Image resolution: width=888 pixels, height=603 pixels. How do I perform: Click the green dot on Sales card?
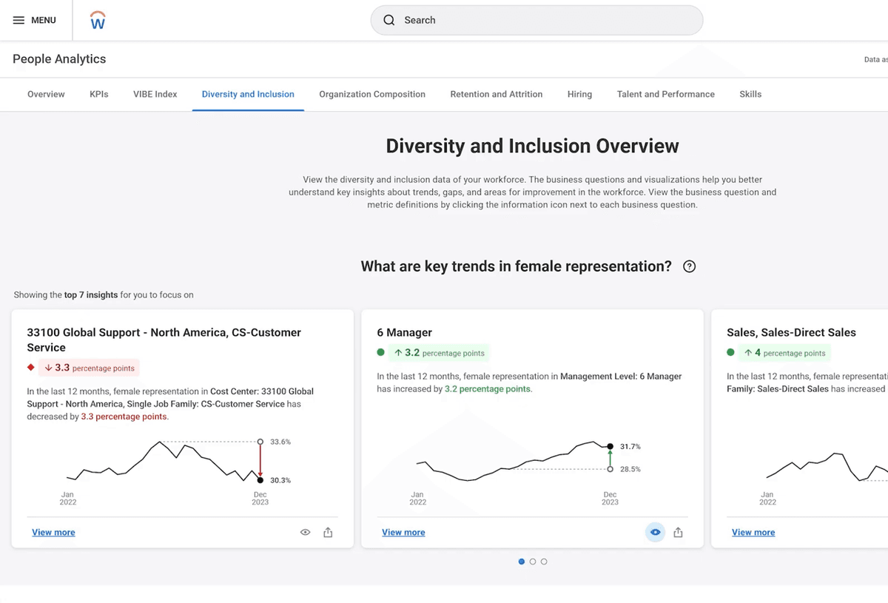coord(730,353)
